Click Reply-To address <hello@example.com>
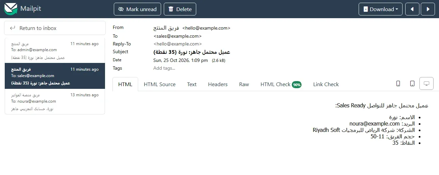Viewport: 439px width, 175px height. [x=178, y=44]
